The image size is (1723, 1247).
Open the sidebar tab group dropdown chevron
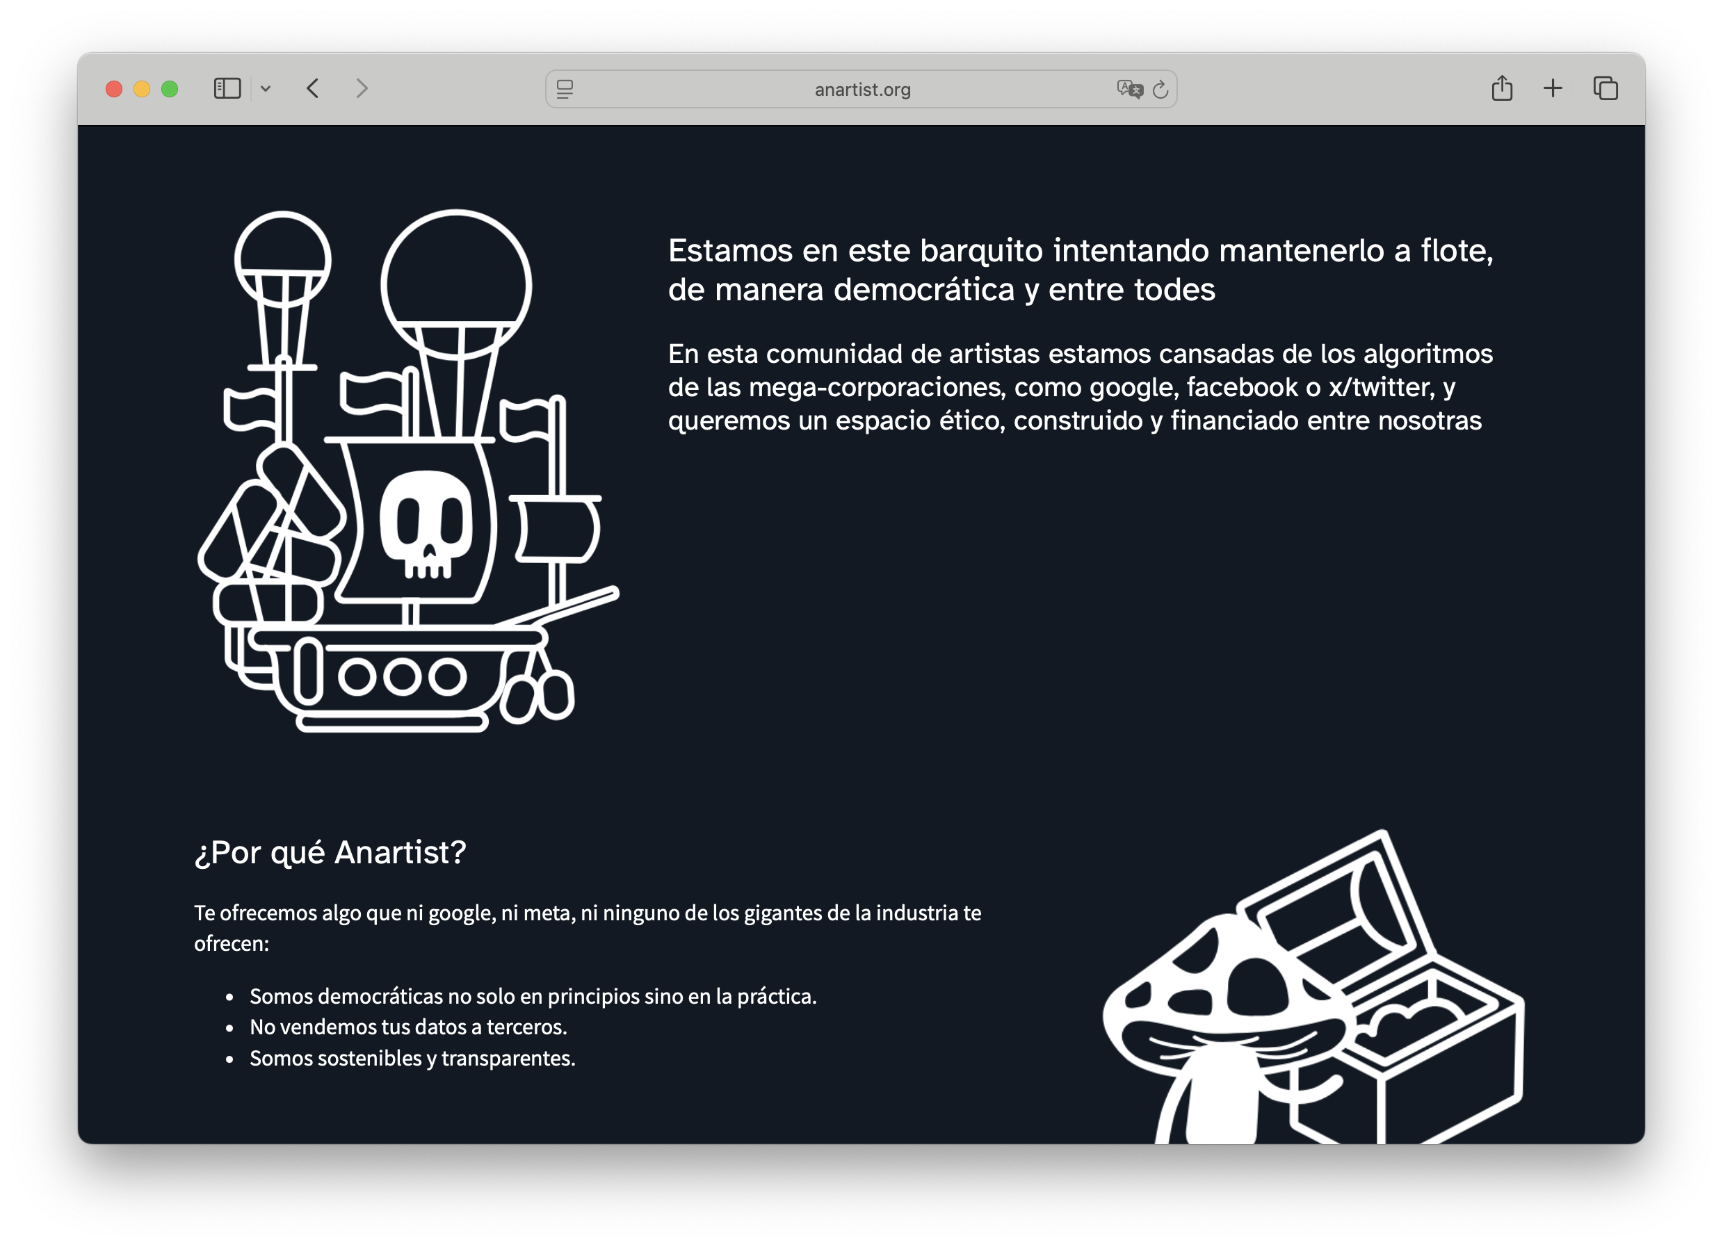pyautogui.click(x=265, y=89)
